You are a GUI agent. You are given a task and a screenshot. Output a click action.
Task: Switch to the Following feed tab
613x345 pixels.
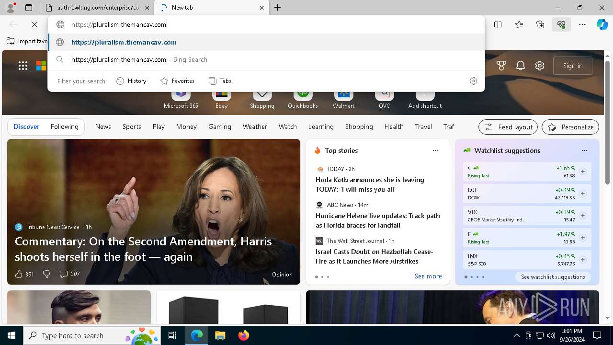pyautogui.click(x=64, y=126)
